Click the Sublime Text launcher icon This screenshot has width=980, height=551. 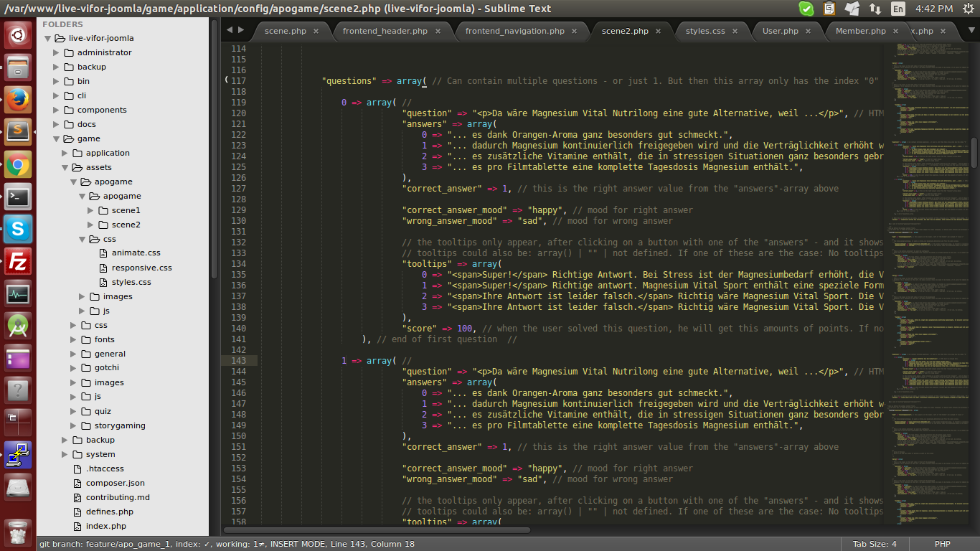[18, 132]
